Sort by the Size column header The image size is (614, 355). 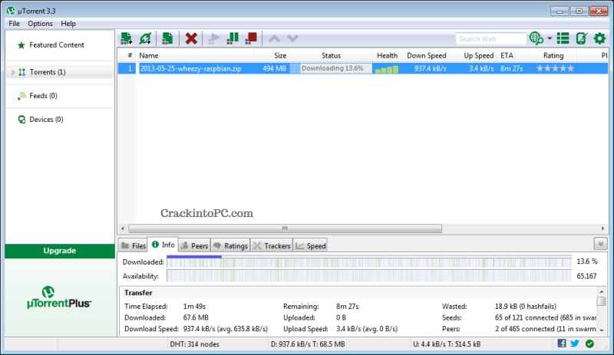tap(272, 55)
